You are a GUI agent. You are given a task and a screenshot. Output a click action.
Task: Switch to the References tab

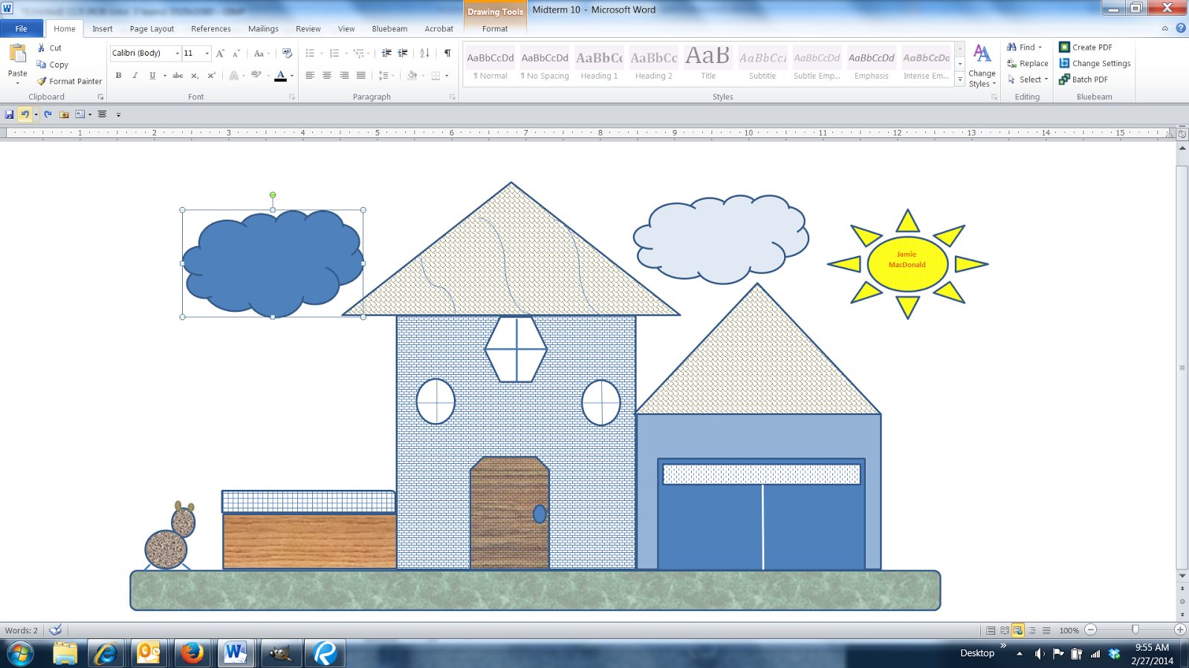pyautogui.click(x=211, y=29)
